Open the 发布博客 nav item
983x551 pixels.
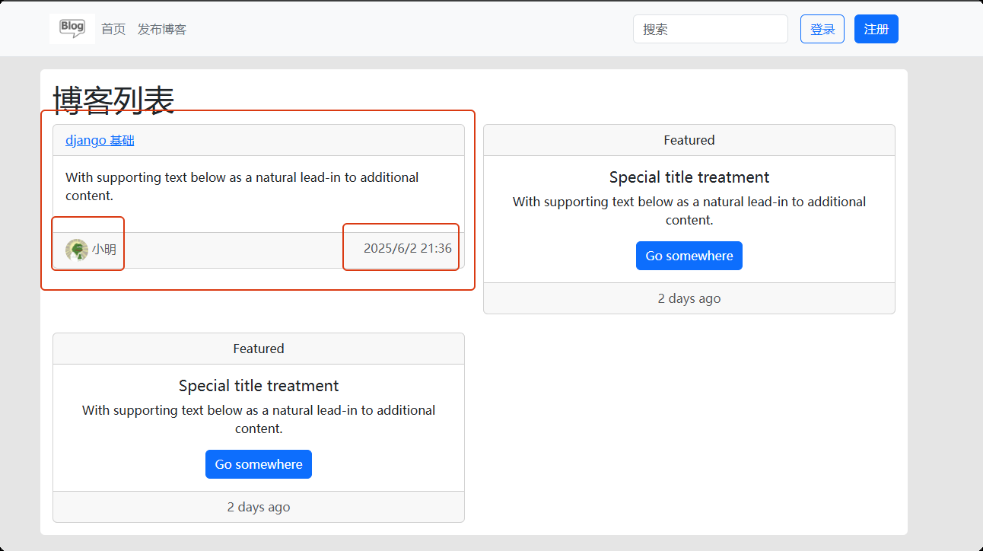pyautogui.click(x=162, y=29)
